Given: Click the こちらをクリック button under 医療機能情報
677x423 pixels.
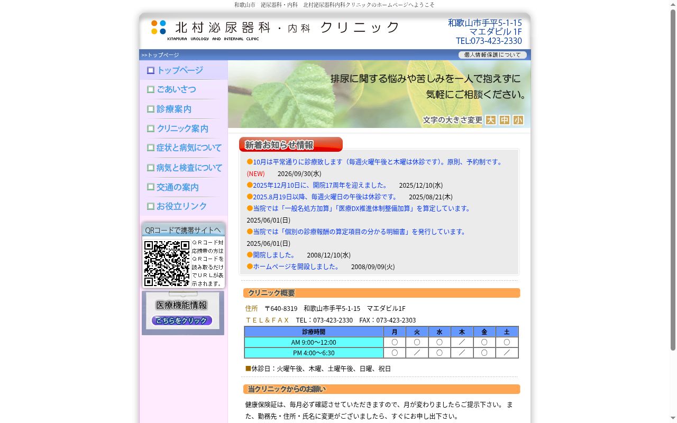Looking at the screenshot, I should click(x=182, y=320).
